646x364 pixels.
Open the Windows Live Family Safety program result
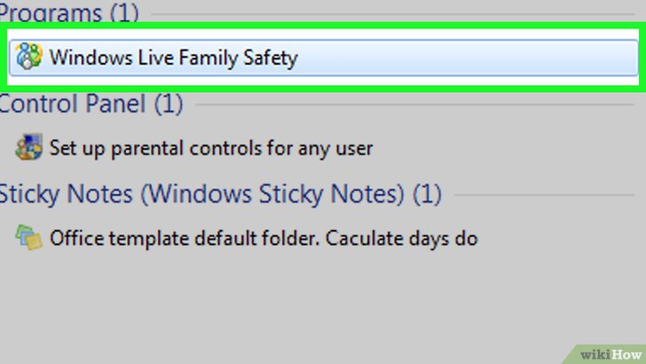point(173,59)
